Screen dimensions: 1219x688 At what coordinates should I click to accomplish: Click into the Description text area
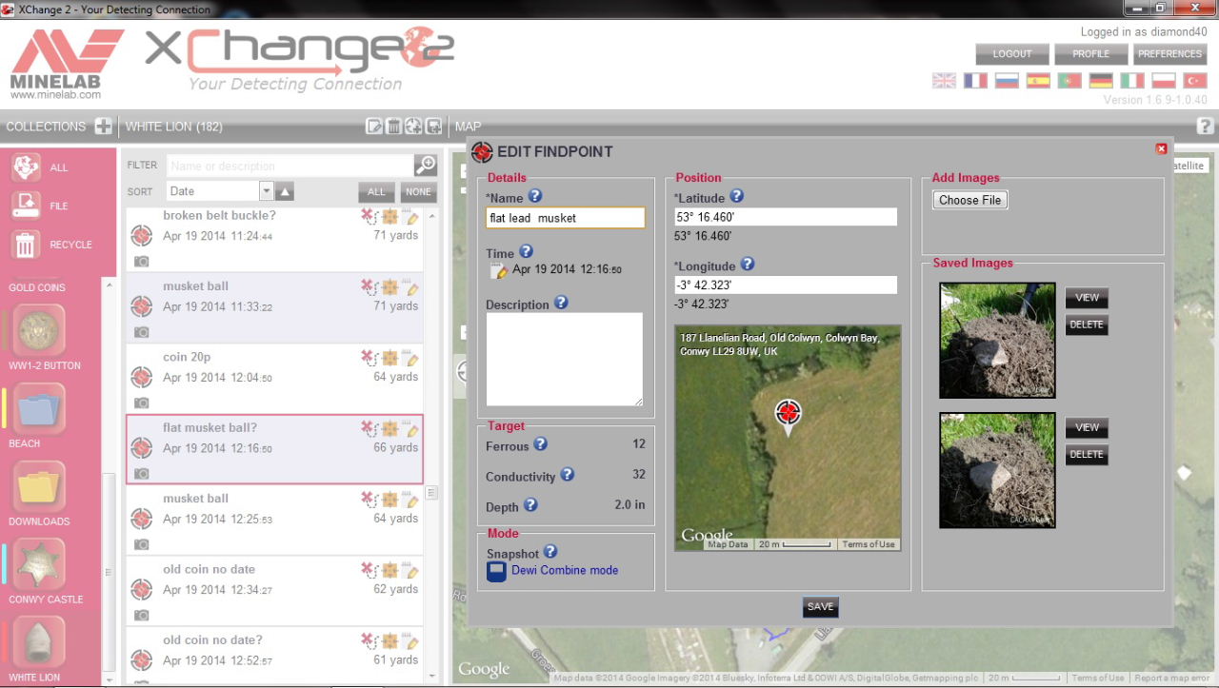click(x=565, y=360)
